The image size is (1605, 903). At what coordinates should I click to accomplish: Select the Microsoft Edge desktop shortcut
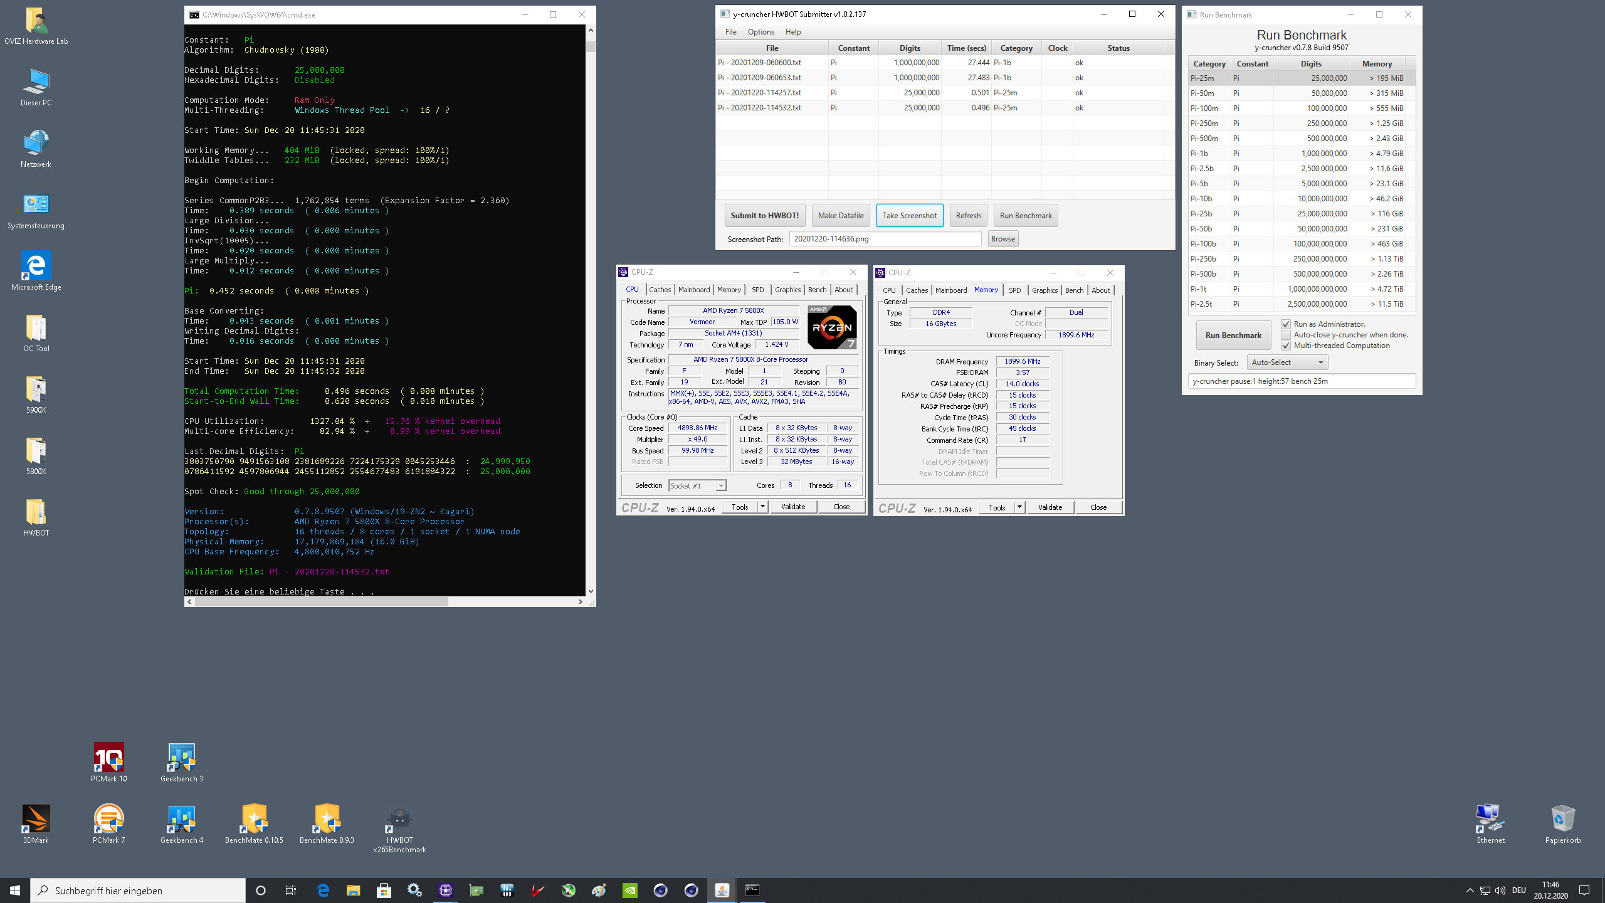pos(36,272)
